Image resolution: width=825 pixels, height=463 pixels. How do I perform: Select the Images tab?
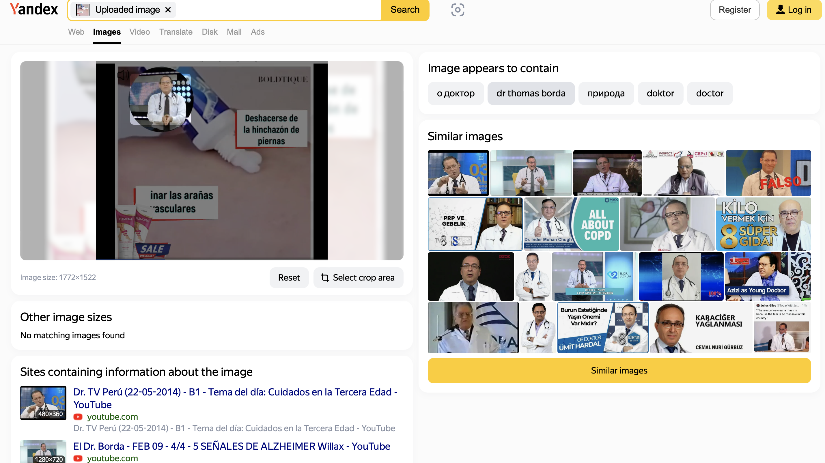click(107, 32)
